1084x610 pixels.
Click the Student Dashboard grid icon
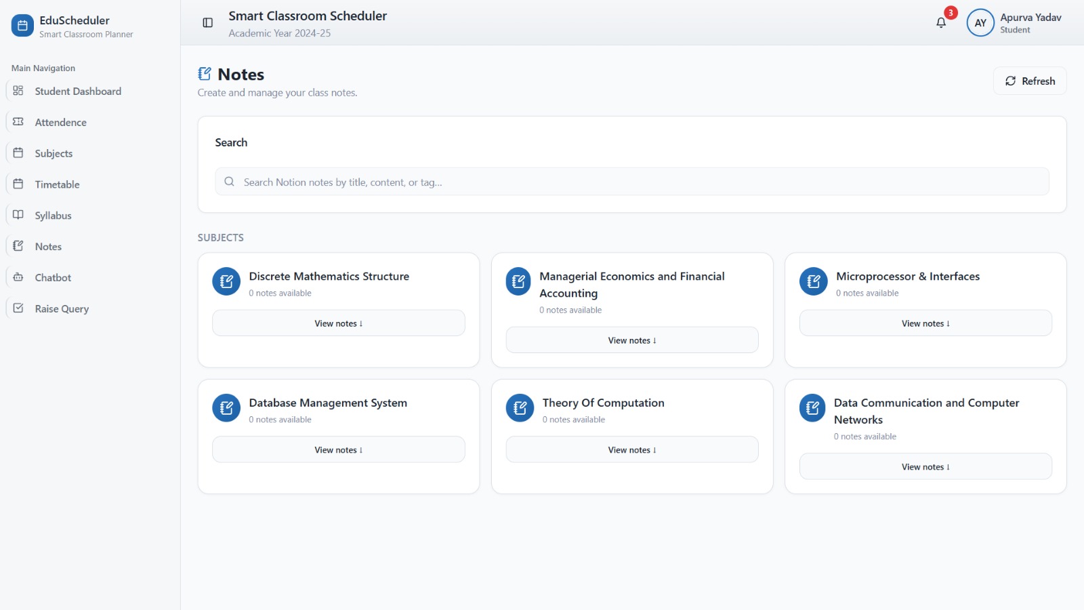click(x=18, y=91)
